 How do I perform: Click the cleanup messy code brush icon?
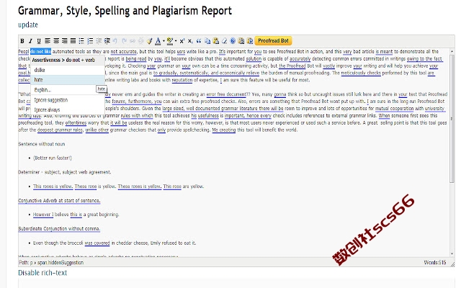149,41
